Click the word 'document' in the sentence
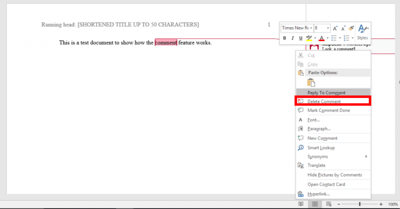This screenshot has height=209, width=400. (x=102, y=42)
